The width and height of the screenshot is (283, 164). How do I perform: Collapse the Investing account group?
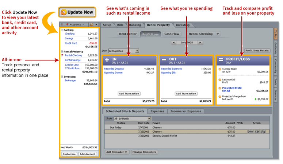62,77
